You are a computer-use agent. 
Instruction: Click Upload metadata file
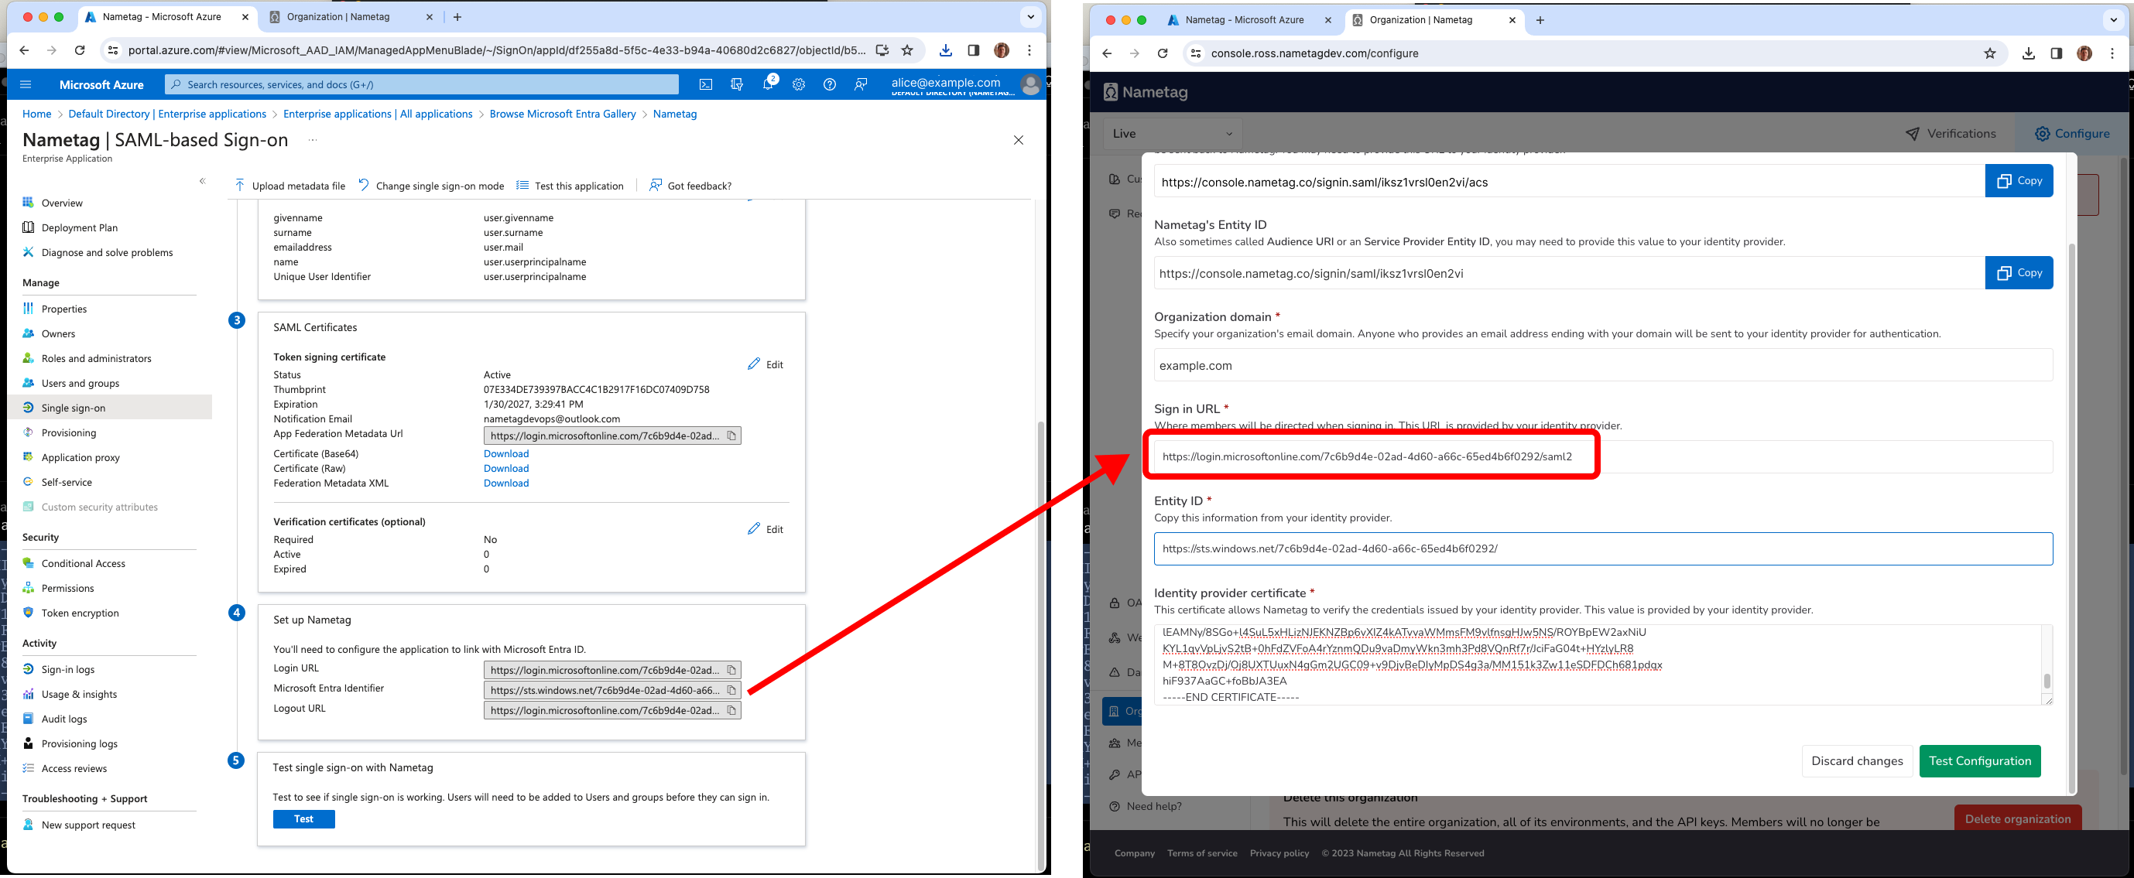click(289, 186)
